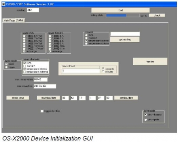Screen dimensions: 178x142
Task: Select minutes for time interval
Action: (103, 71)
